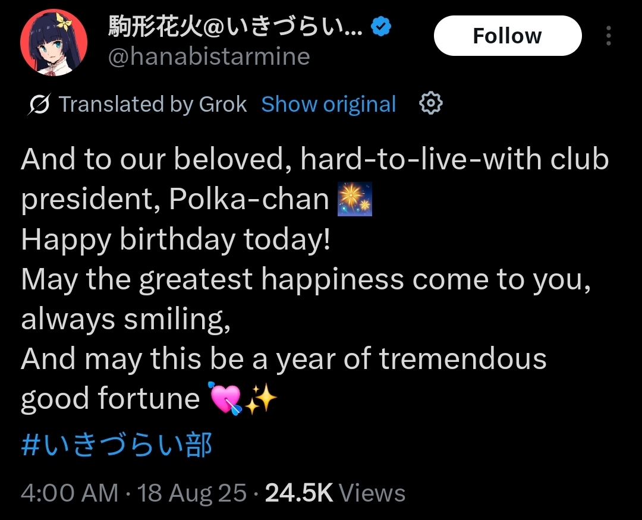
Task: Click 'good fortune' text in the post
Action: tap(110, 399)
